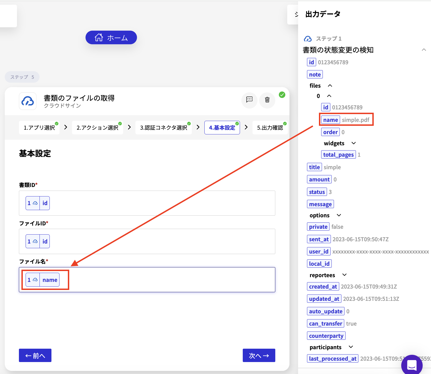Image resolution: width=431 pixels, height=374 pixels.
Task: Click the ステップ 5 label pill
Action: 22,77
